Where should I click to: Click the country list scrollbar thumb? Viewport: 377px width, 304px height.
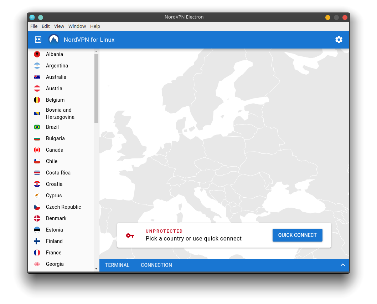click(x=97, y=88)
